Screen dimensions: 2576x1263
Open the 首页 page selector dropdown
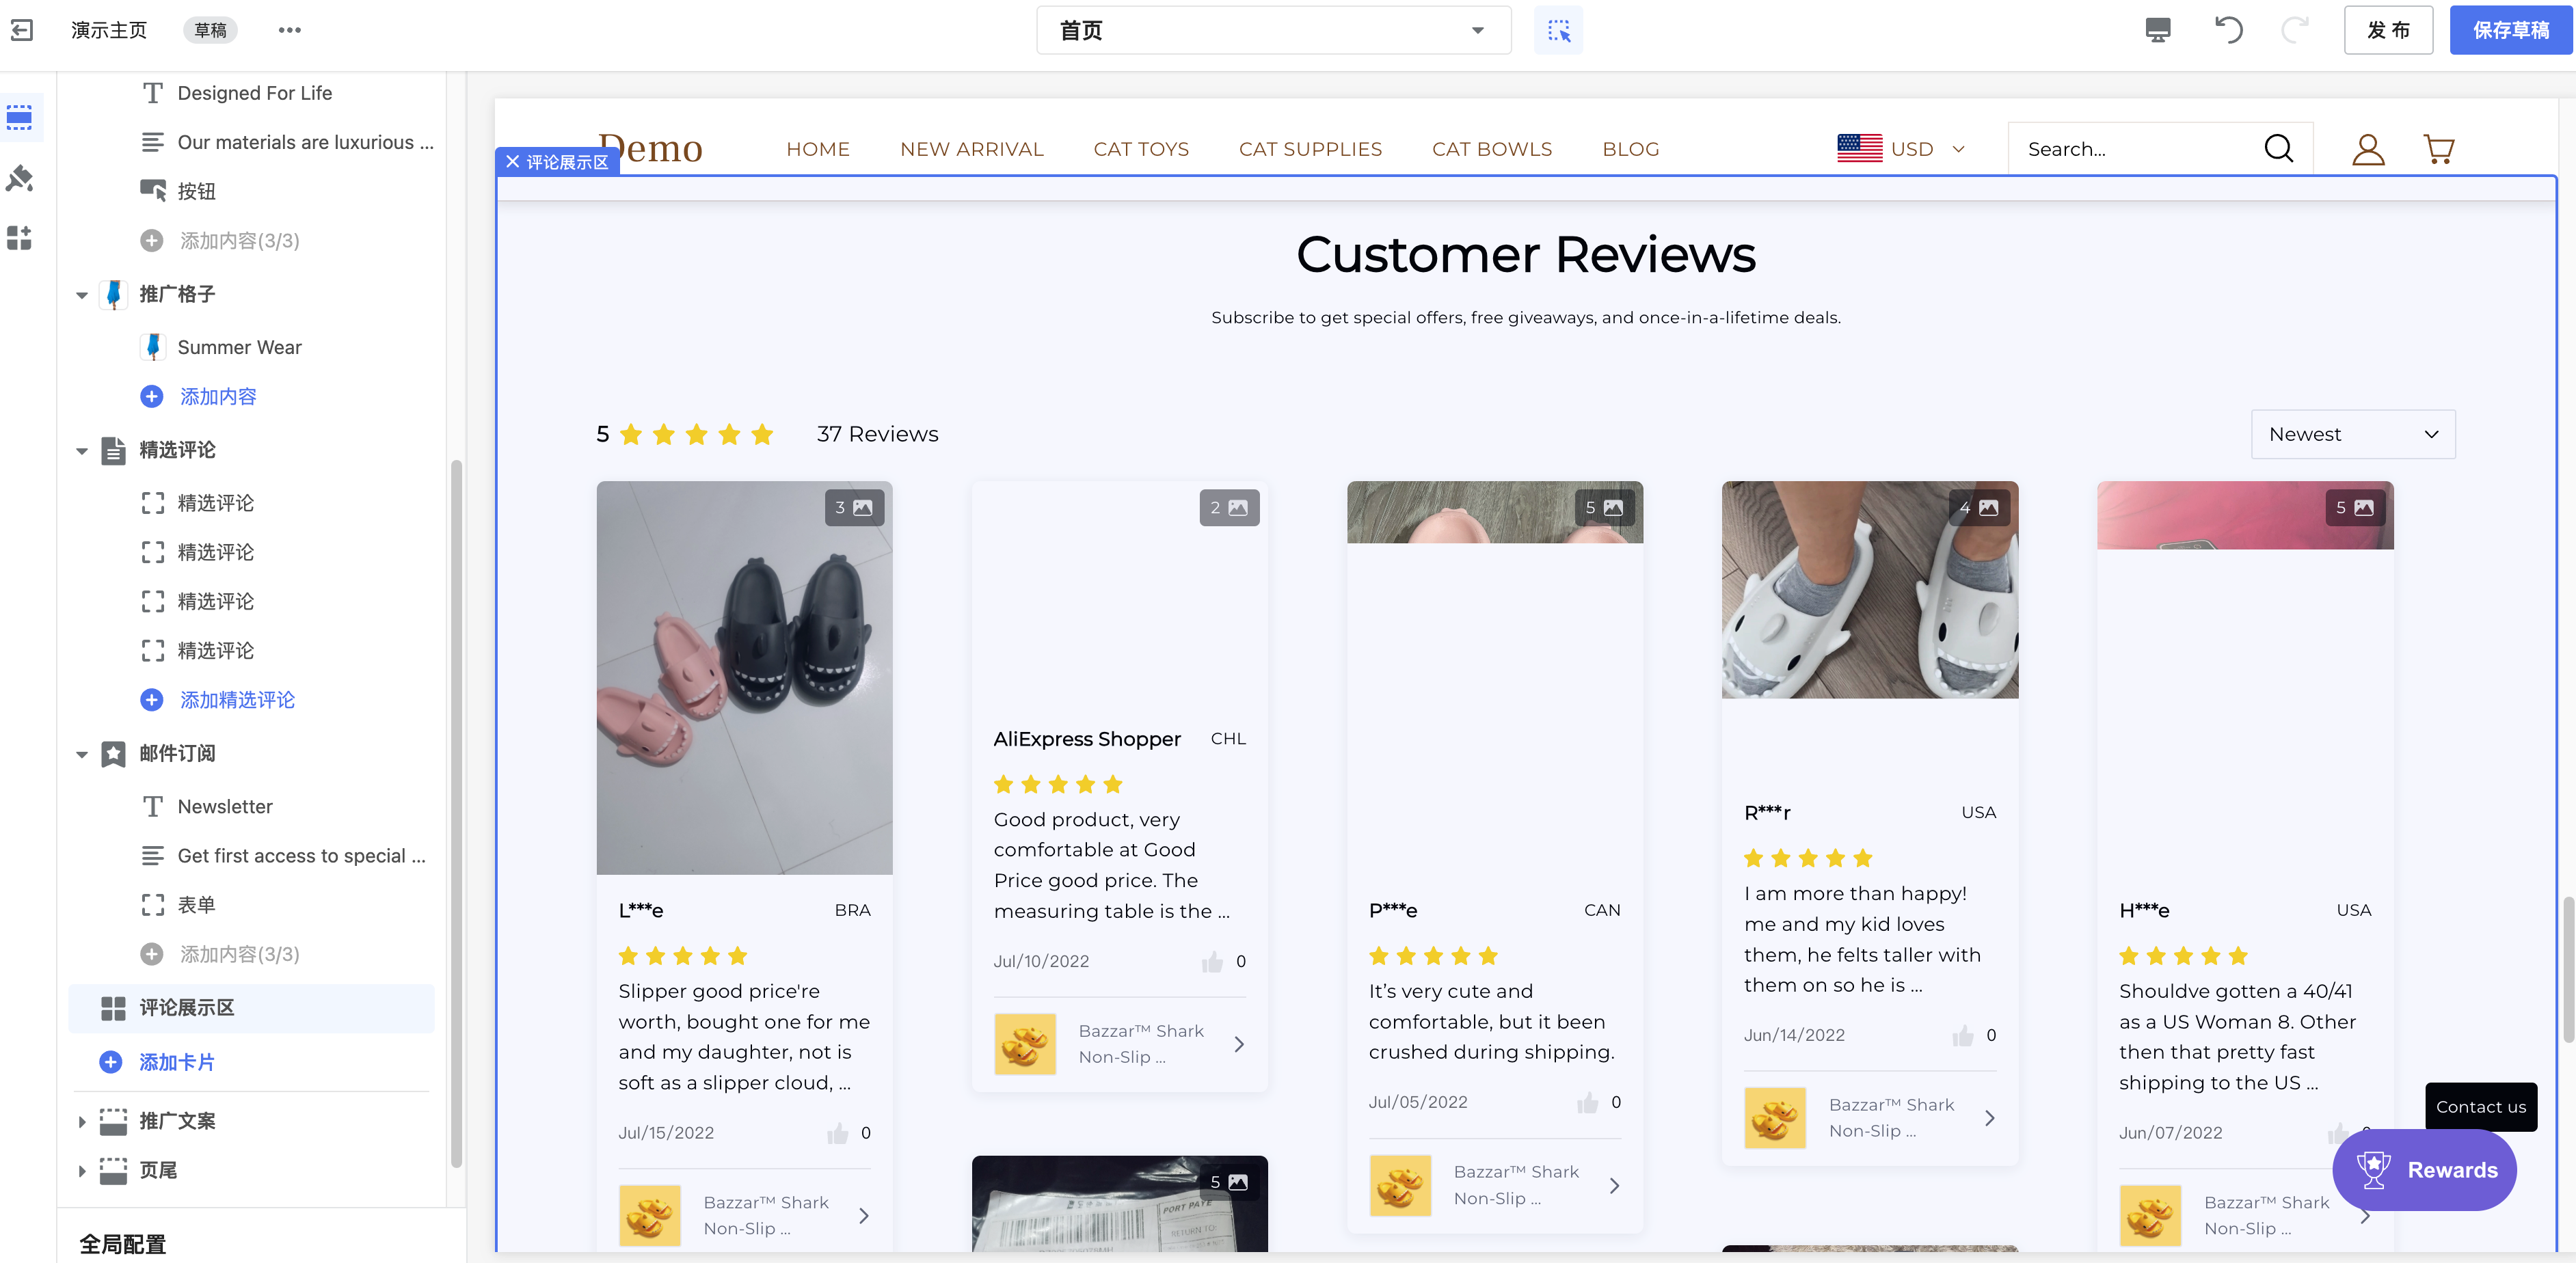(1273, 31)
